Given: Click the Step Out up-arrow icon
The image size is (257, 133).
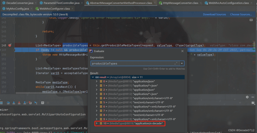Looking at the screenshot, I should pos(25,103).
